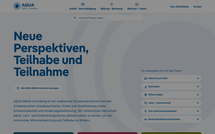Click into the Inhalte & Themen finden search field
The width and height of the screenshot is (215, 134).
pos(107,18)
